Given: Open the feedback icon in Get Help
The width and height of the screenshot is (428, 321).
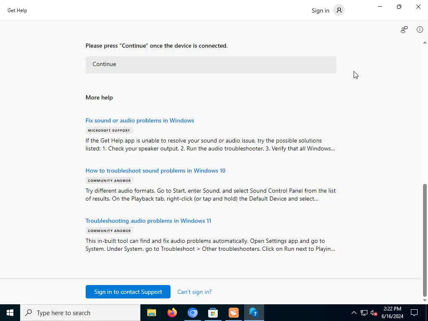Looking at the screenshot, I should pyautogui.click(x=404, y=30).
